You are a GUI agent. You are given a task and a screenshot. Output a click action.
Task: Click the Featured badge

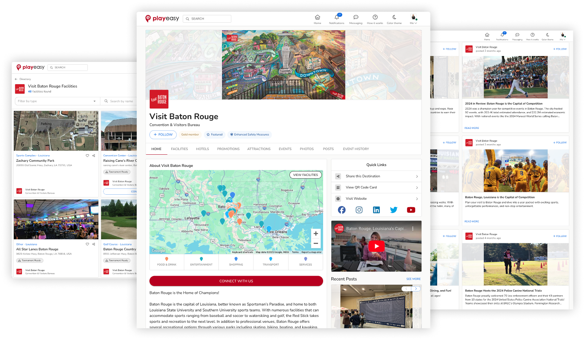pyautogui.click(x=214, y=134)
